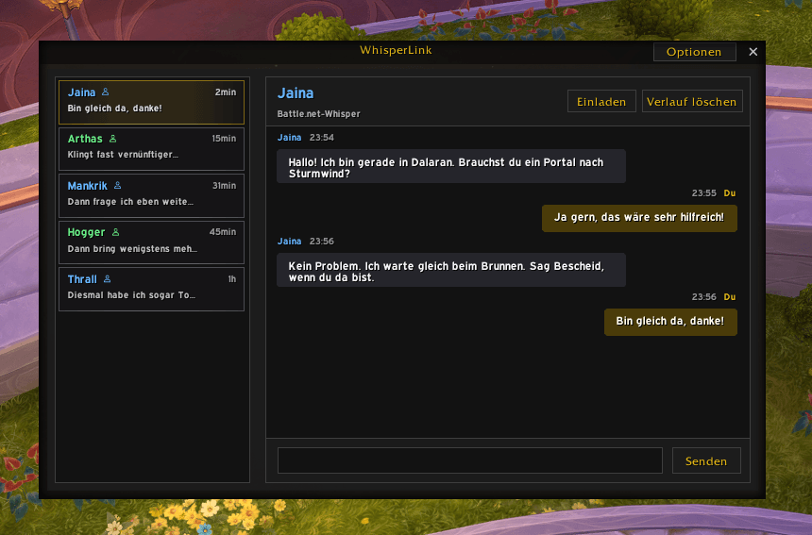
Task: Click the 'Dann bring wenigstens meh' preview
Action: pos(132,249)
